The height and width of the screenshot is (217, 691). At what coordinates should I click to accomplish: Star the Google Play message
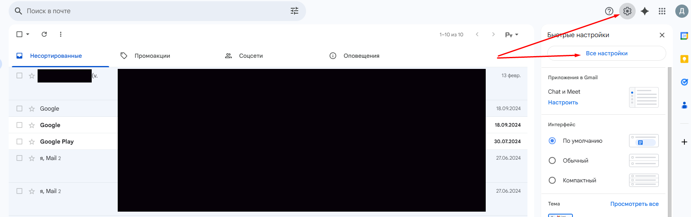click(32, 142)
